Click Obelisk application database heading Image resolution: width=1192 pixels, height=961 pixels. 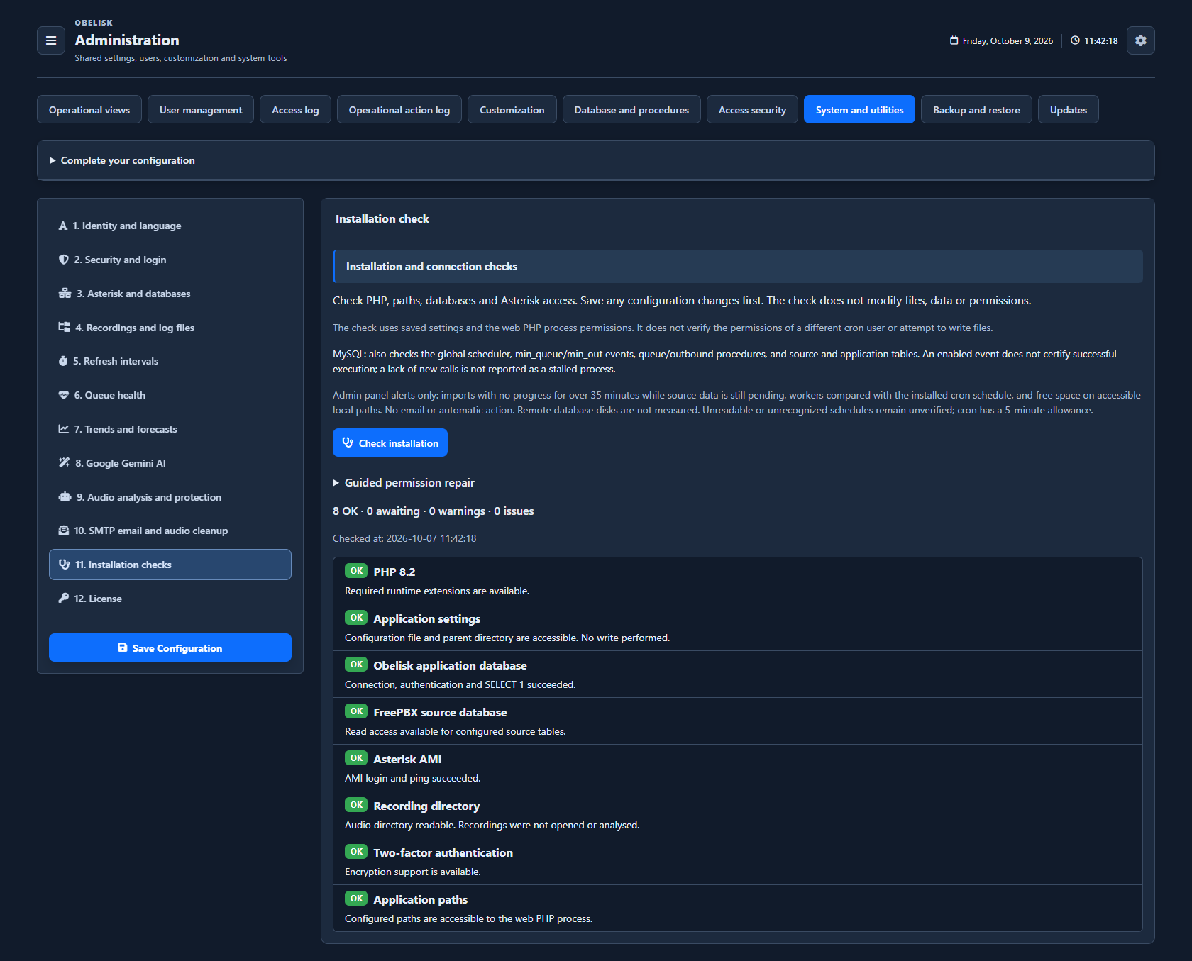(450, 665)
